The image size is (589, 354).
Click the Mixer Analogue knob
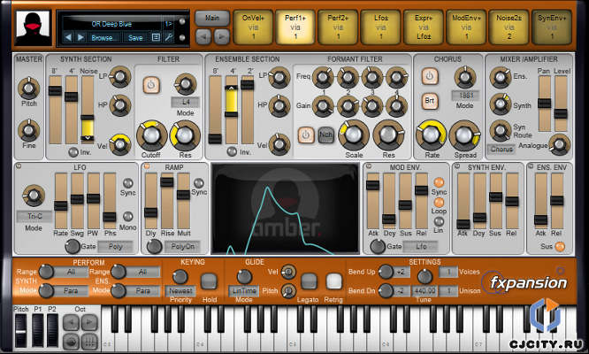coord(560,144)
